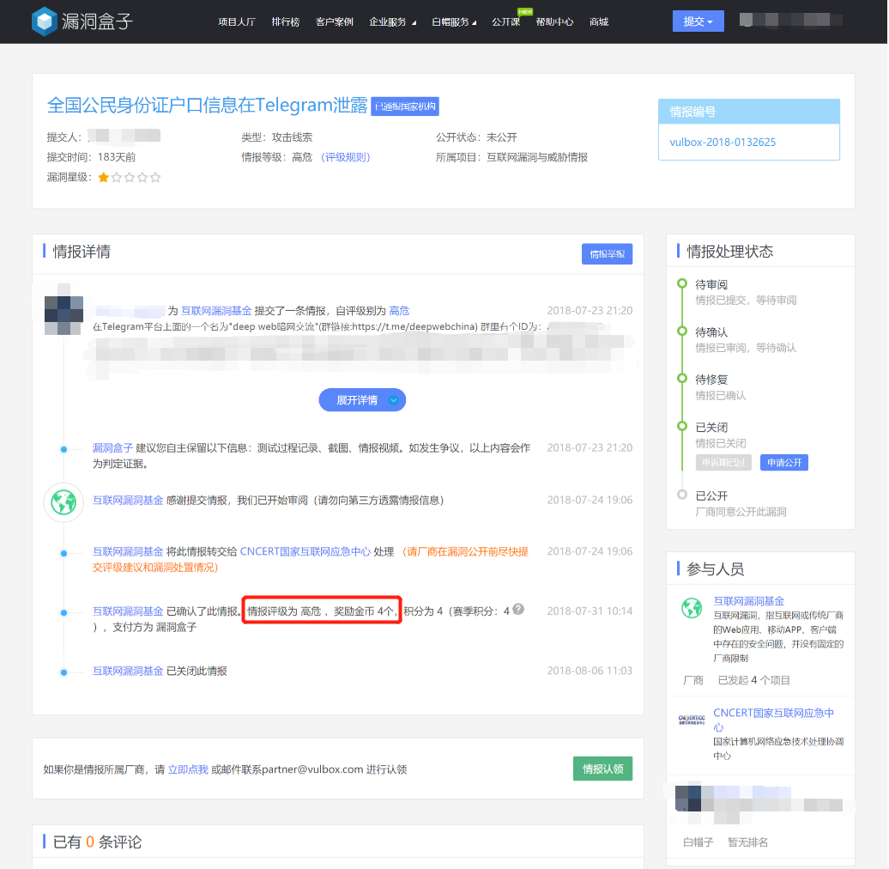Click the 申请公开 button
Image resolution: width=889 pixels, height=869 pixels.
(784, 463)
